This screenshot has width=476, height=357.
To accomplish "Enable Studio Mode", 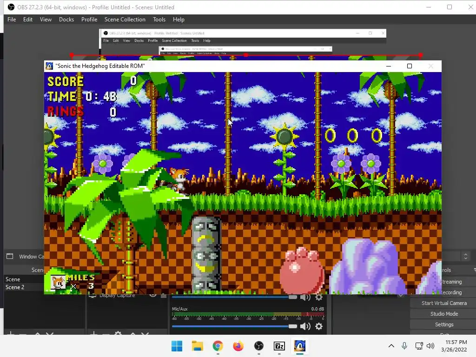I will [x=444, y=314].
